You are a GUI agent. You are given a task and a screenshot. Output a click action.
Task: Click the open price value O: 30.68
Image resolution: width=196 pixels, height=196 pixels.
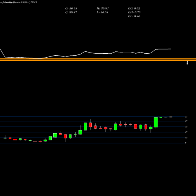pos(71,9)
